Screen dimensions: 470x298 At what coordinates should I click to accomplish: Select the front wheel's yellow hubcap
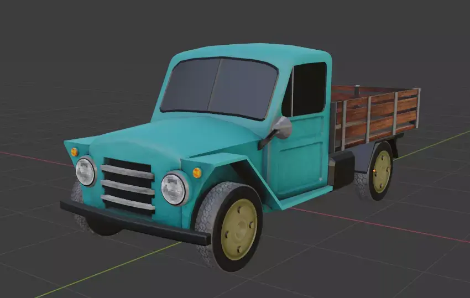(x=239, y=229)
